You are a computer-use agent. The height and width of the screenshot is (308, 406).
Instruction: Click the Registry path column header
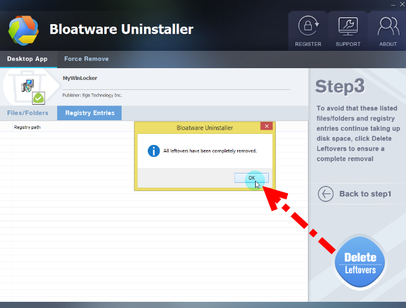(27, 127)
